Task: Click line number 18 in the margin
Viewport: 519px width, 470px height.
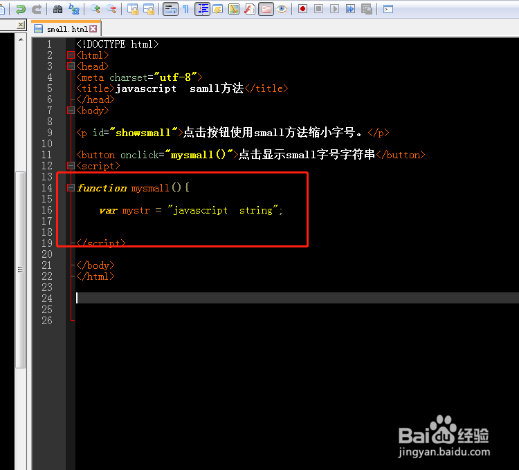Action: click(47, 232)
